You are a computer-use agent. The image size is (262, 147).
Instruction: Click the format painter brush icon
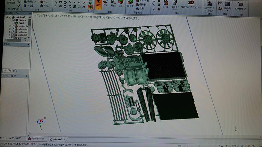[x=19, y=5]
